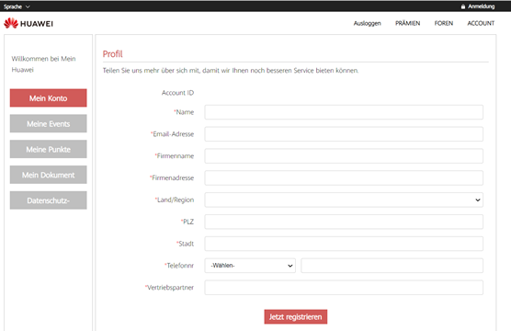Expand the Land/Region dropdown
The width and height of the screenshot is (511, 331).
tap(344, 200)
